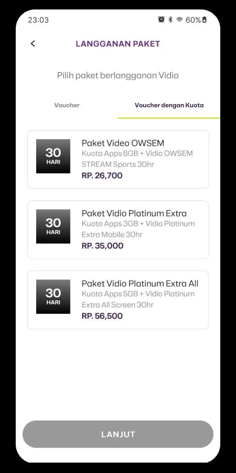The height and width of the screenshot is (473, 236).
Task: Select Paket Vidio Platinum Extra title
Action: click(x=134, y=213)
